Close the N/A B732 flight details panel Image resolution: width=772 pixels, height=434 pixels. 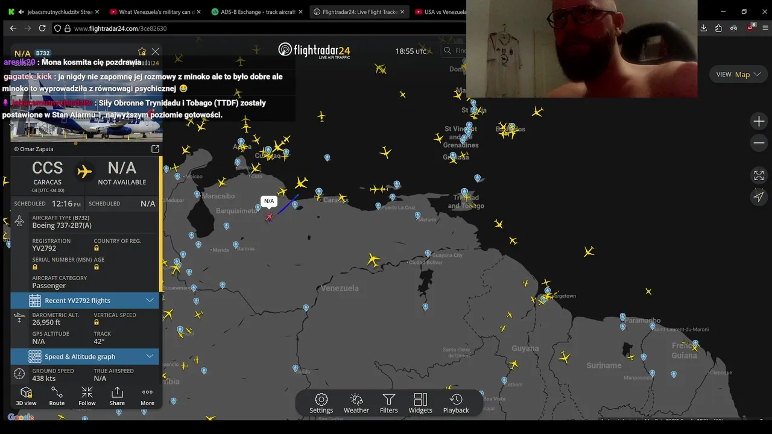coord(156,52)
